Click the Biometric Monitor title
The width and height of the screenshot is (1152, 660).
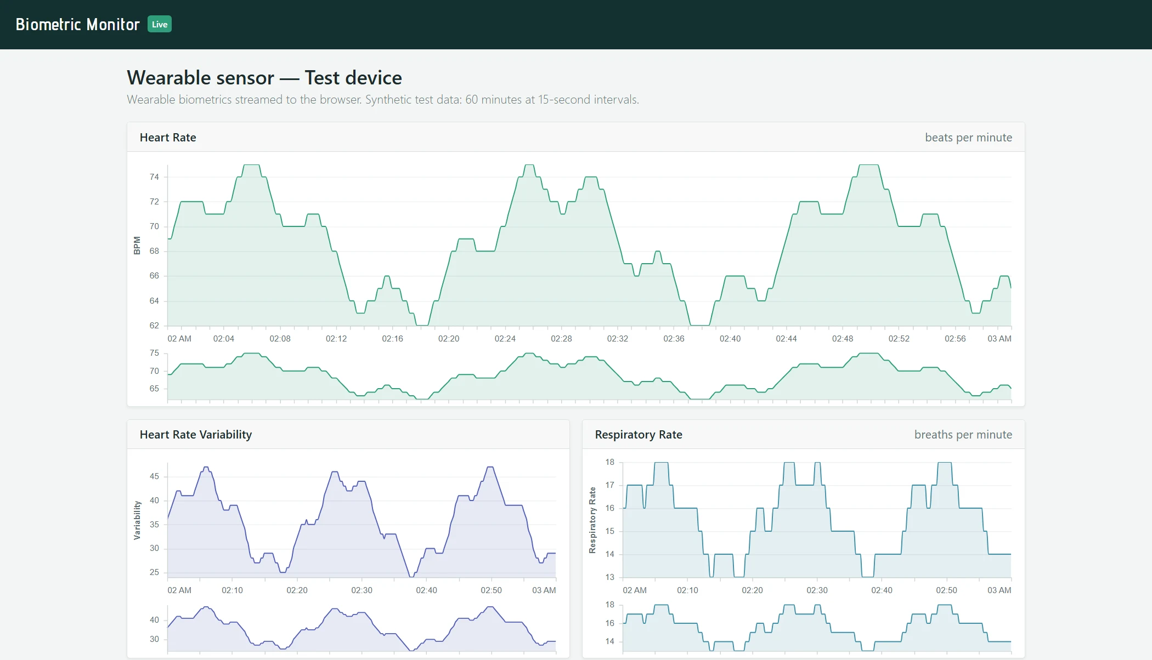coord(77,25)
